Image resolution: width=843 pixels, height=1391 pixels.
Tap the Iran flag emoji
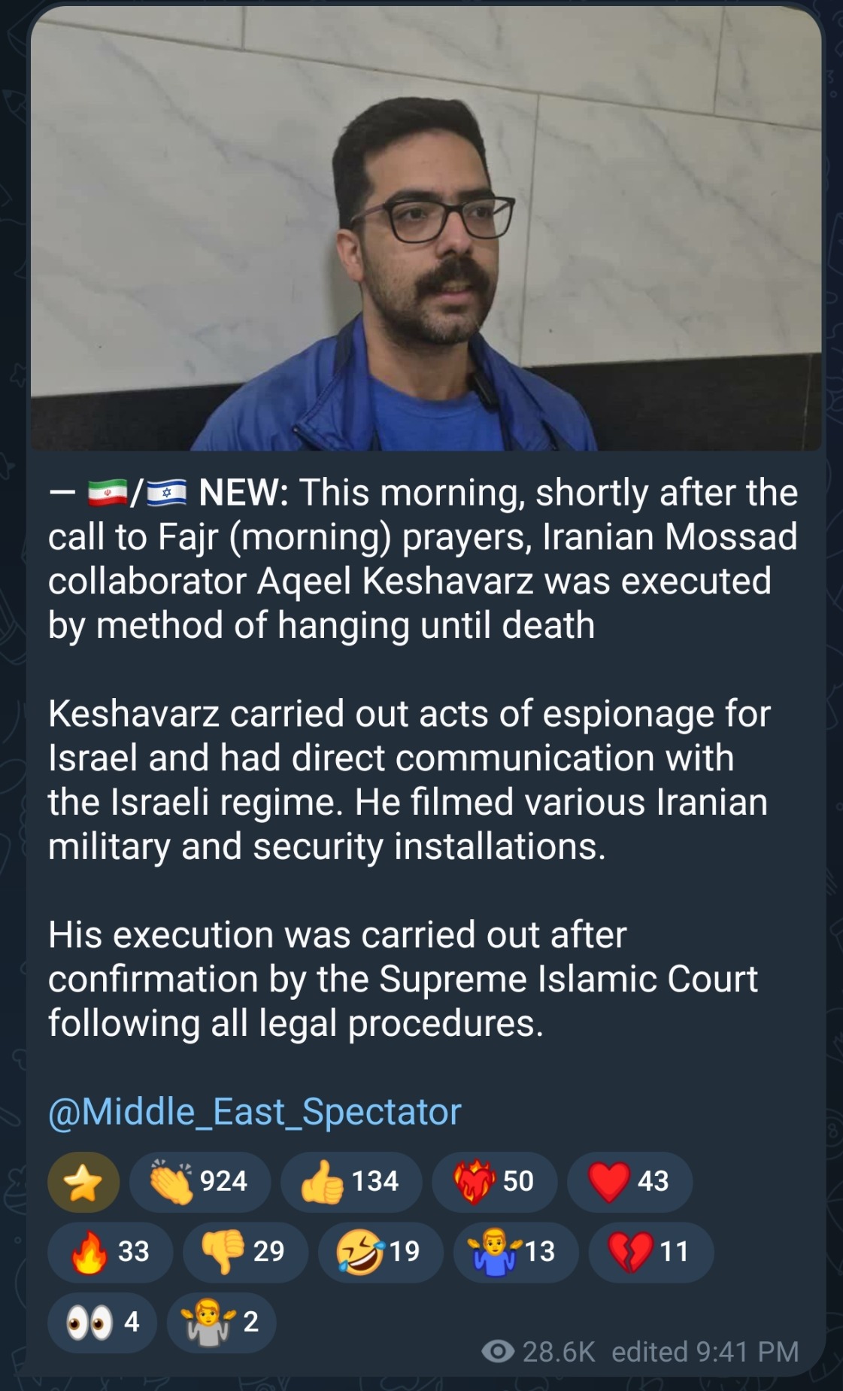click(108, 493)
